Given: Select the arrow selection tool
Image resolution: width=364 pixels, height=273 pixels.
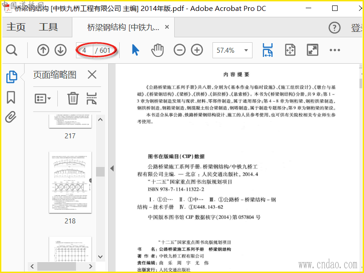Looking at the screenshot, I should 135,50.
